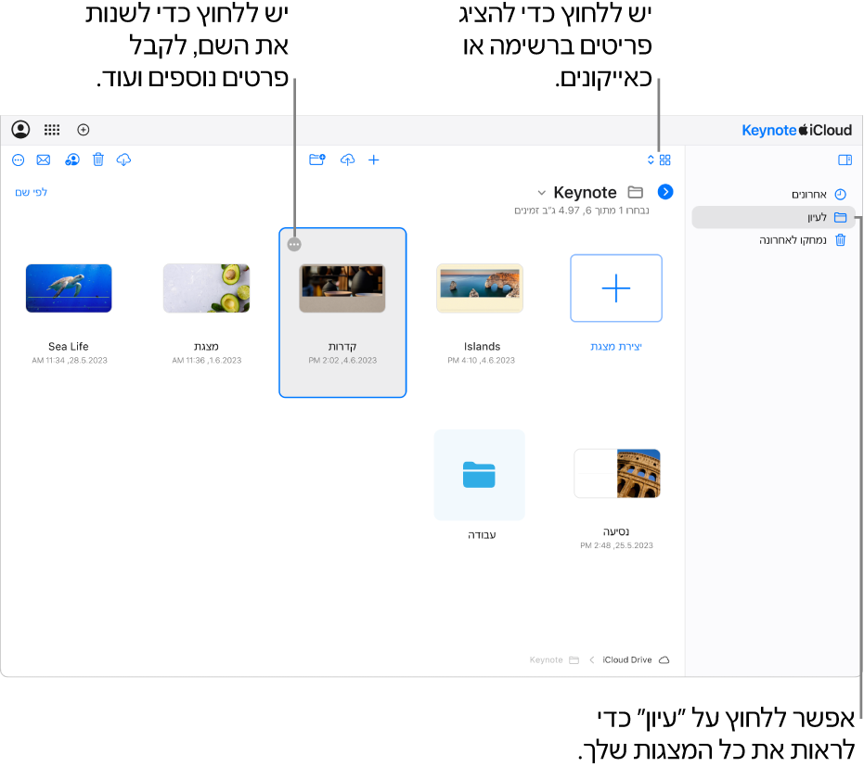Expand the Keynote folder title dropdown

click(542, 192)
